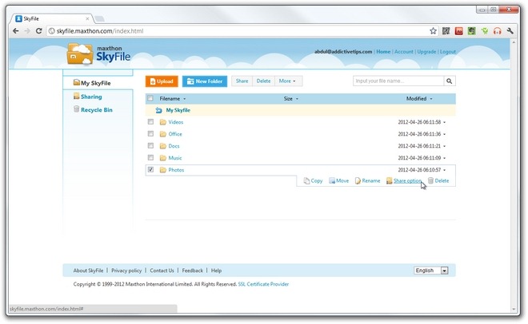528x324 pixels.
Task: Click the orange Upload button
Action: click(x=162, y=81)
